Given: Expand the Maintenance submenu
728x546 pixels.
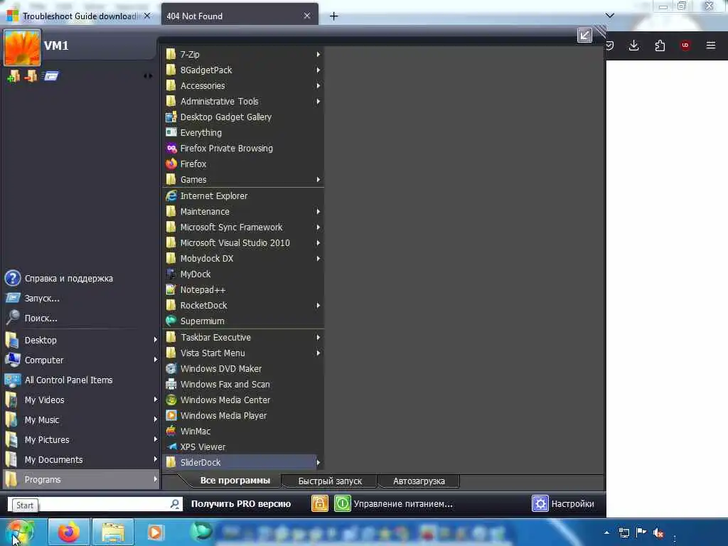Looking at the screenshot, I should 318,212.
